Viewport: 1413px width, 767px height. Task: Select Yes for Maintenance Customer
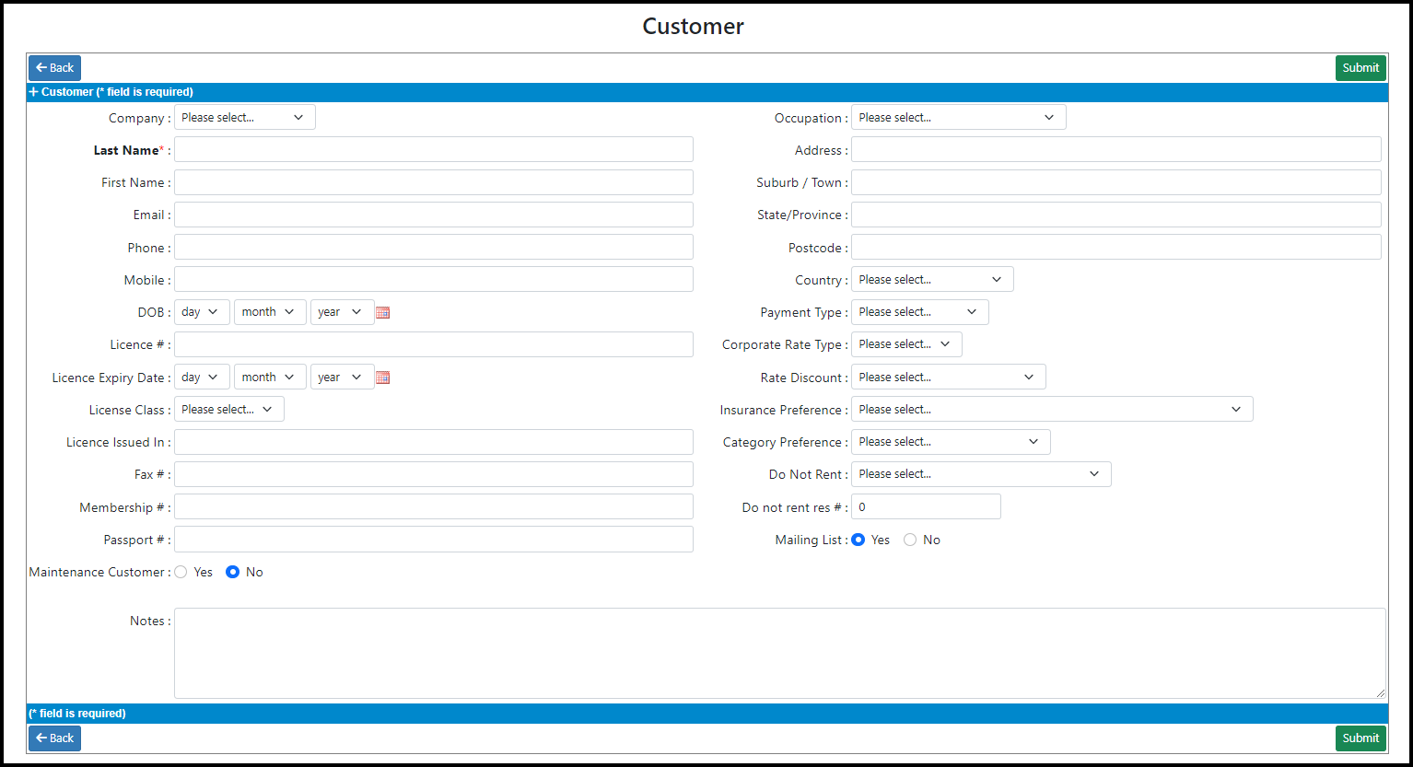tap(181, 572)
